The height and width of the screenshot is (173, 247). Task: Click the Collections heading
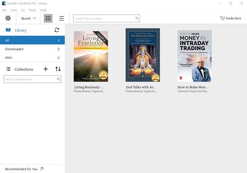(24, 69)
